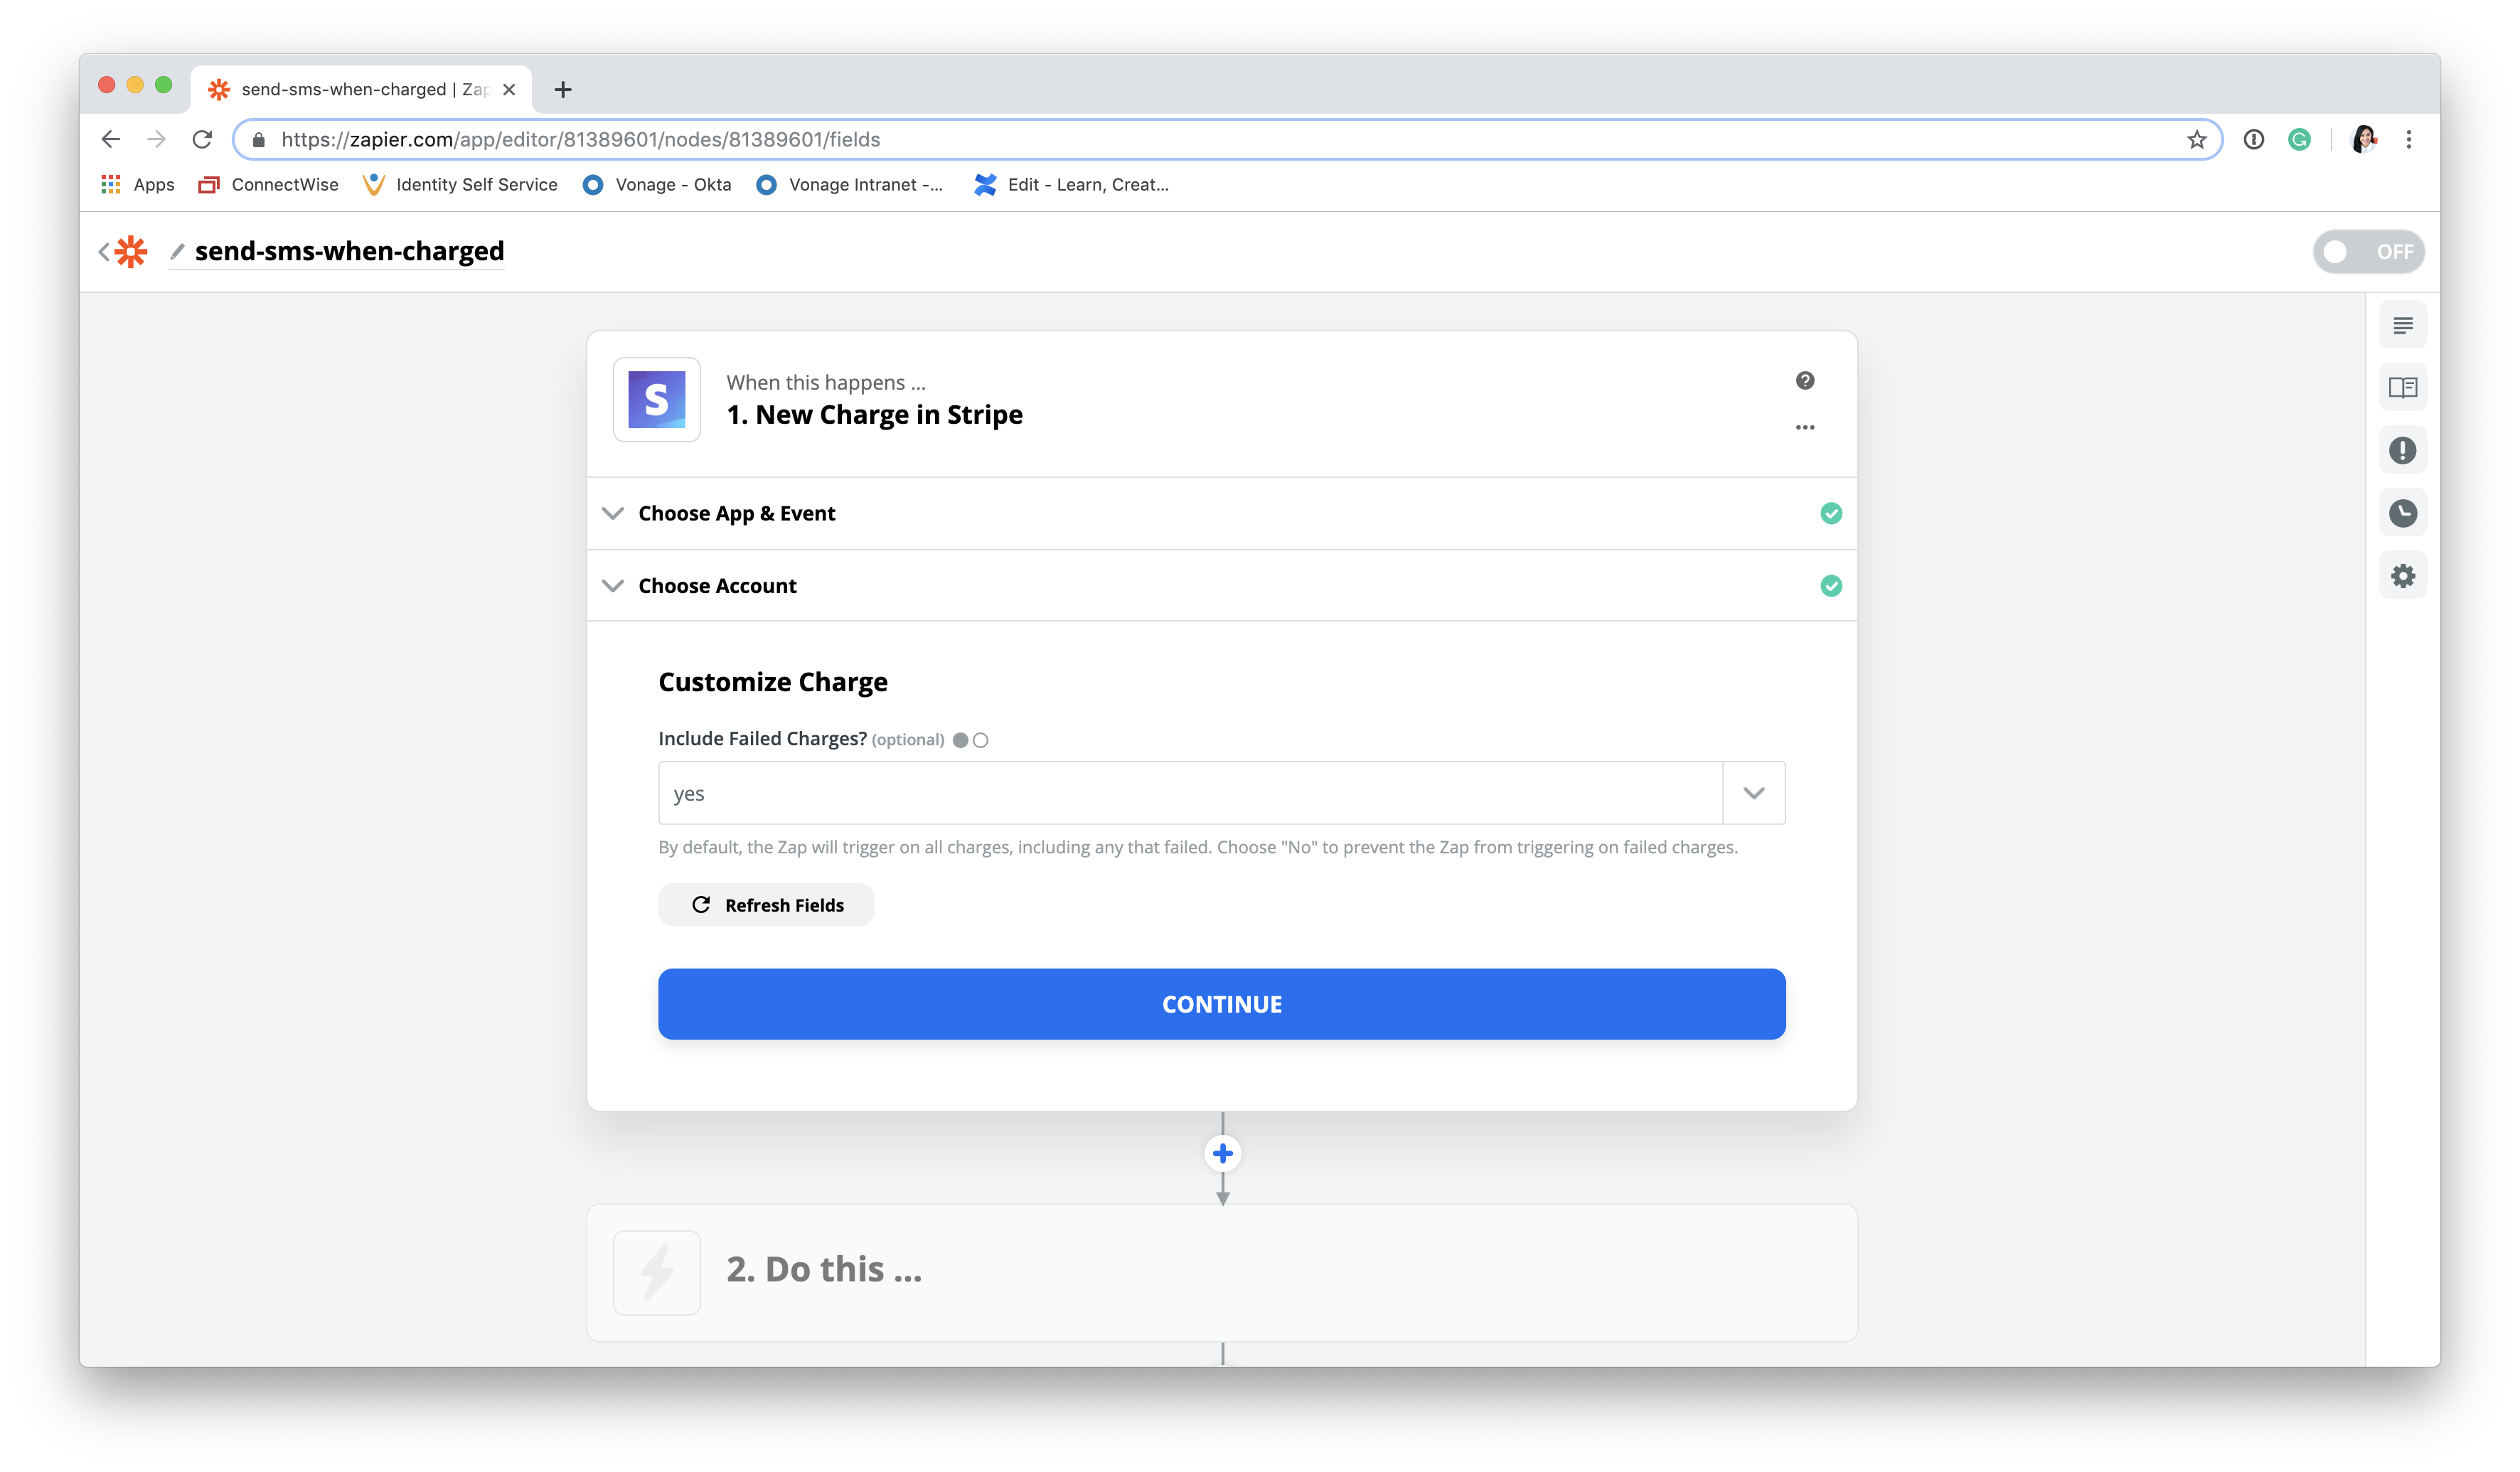Click the back chevron beside Zapier logo
The height and width of the screenshot is (1472, 2520).
pyautogui.click(x=104, y=252)
